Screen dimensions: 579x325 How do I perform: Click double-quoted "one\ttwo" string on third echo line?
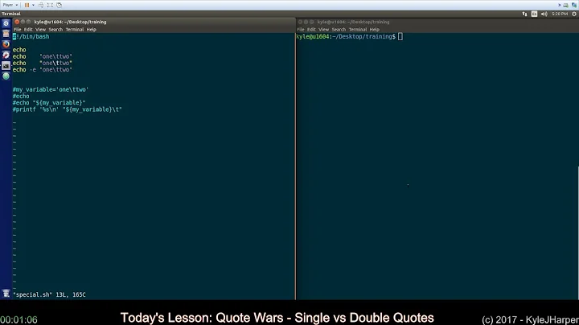coord(55,64)
